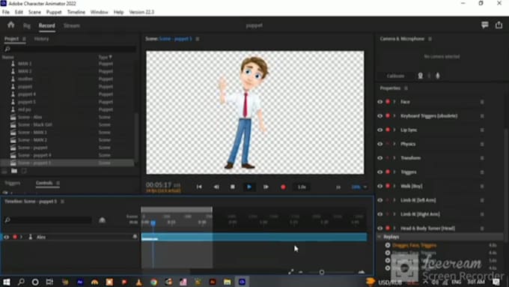
Task: Open the Properties panel menu icon
Action: [406, 88]
